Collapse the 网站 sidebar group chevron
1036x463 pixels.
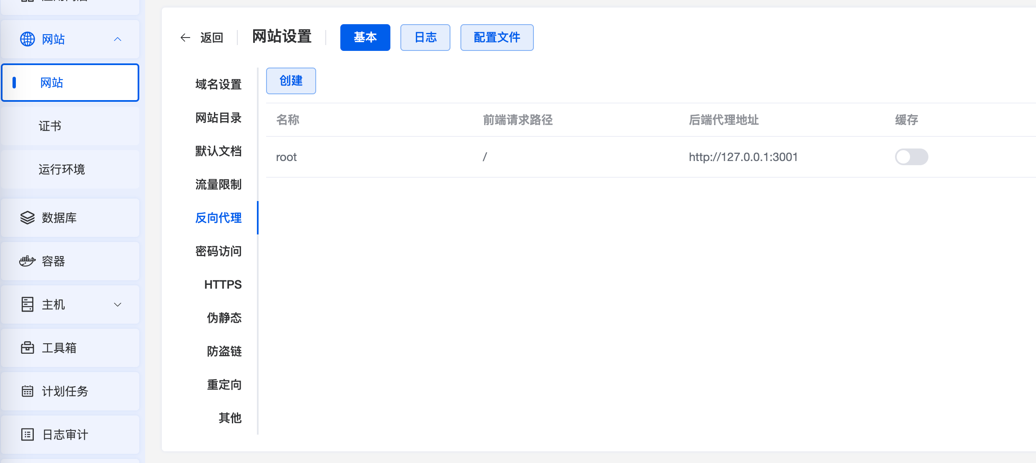click(x=118, y=39)
